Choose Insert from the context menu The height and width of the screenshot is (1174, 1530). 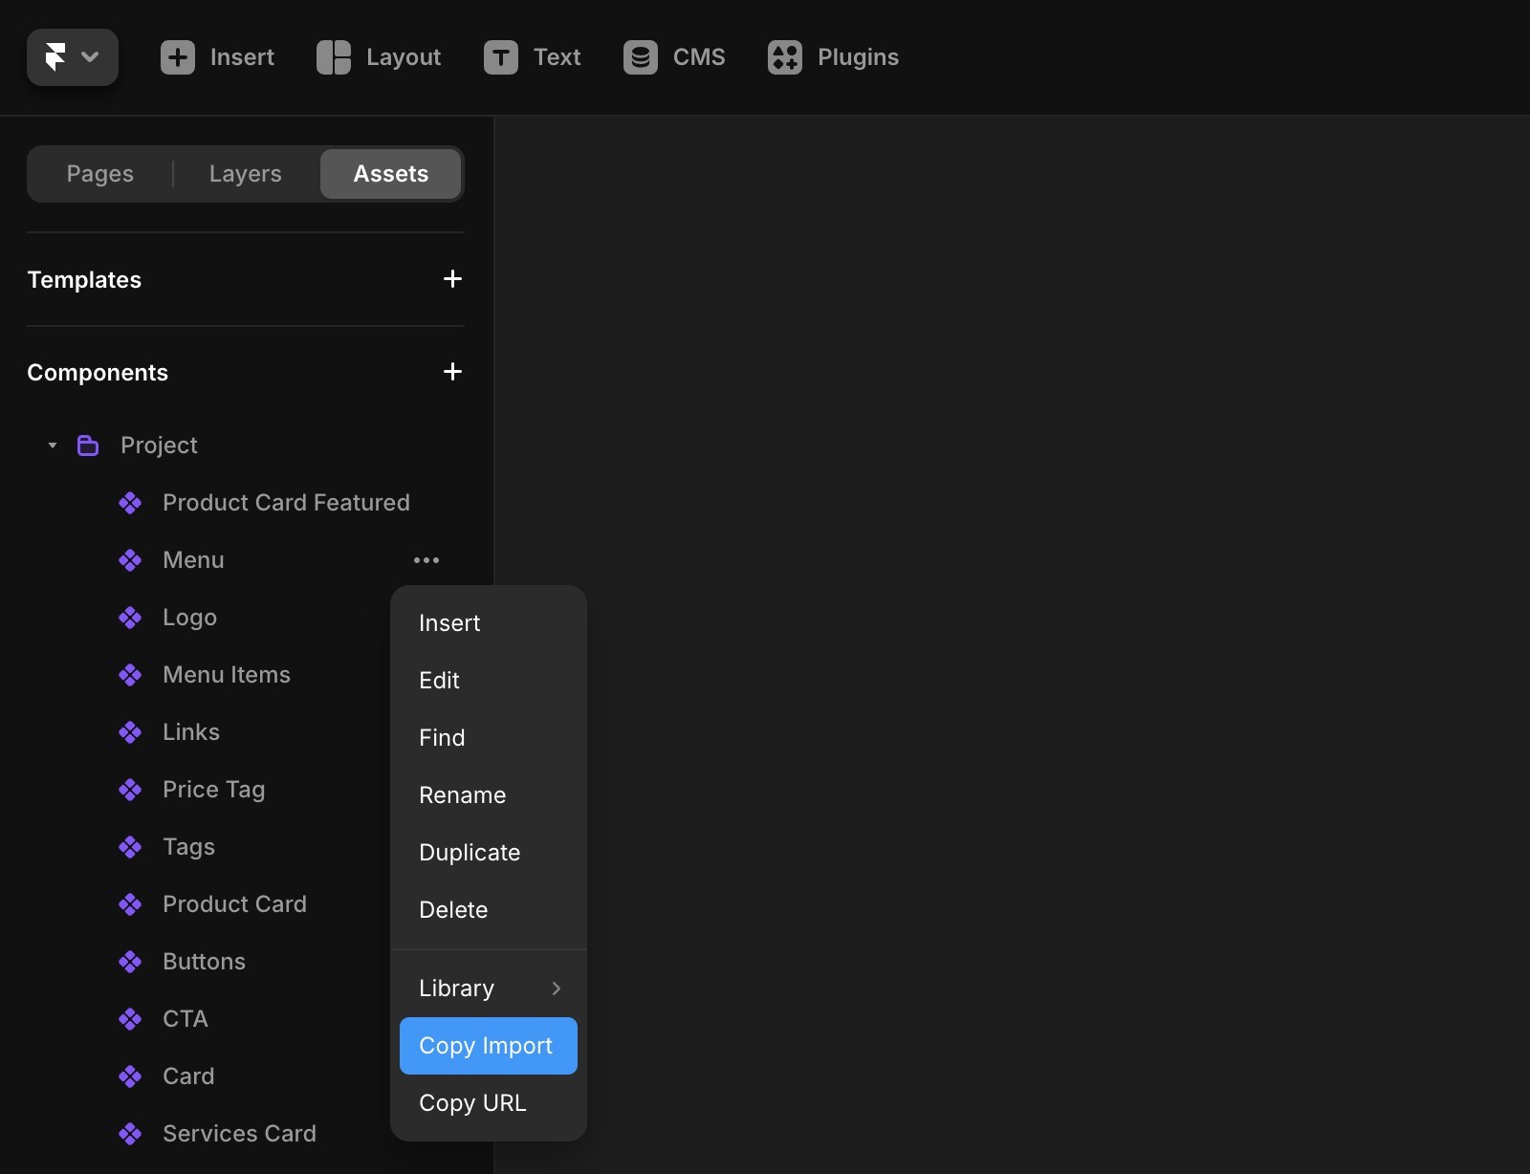point(489,623)
